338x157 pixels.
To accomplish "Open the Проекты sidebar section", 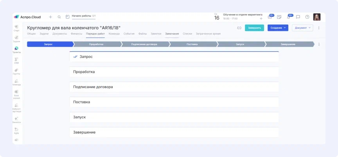I will point(16,50).
